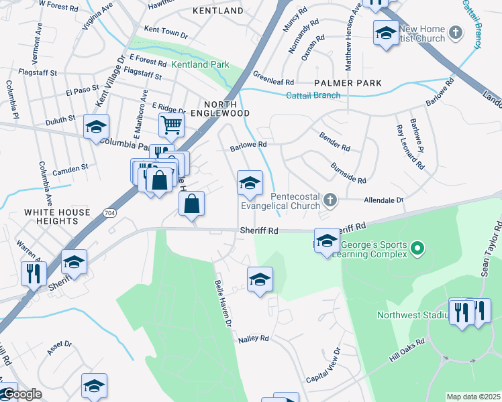Screen dimensions: 502x402
Task: Click the Map data ©2025 attribution
Action: coord(473,397)
